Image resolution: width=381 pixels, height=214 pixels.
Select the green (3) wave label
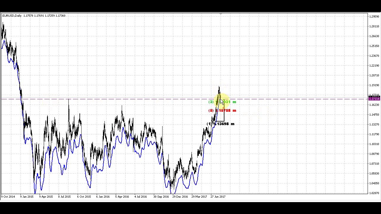click(222, 102)
